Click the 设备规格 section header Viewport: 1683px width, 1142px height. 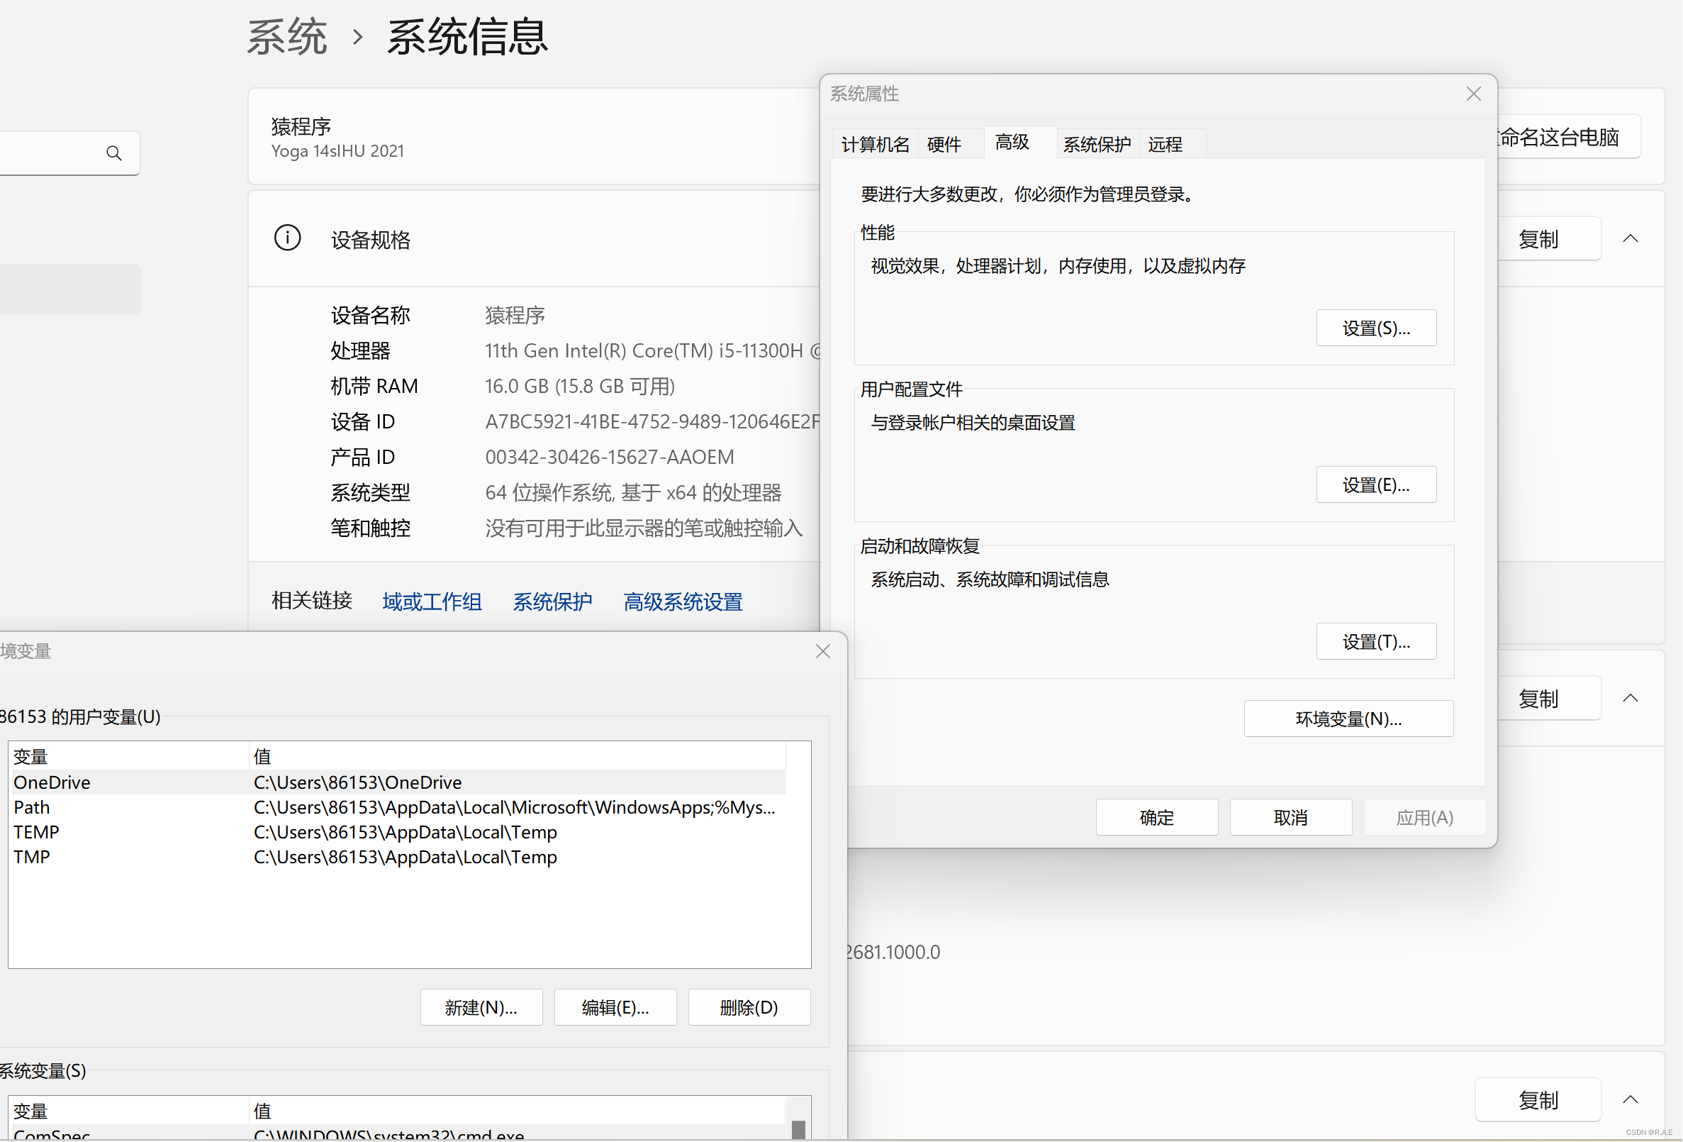535,239
